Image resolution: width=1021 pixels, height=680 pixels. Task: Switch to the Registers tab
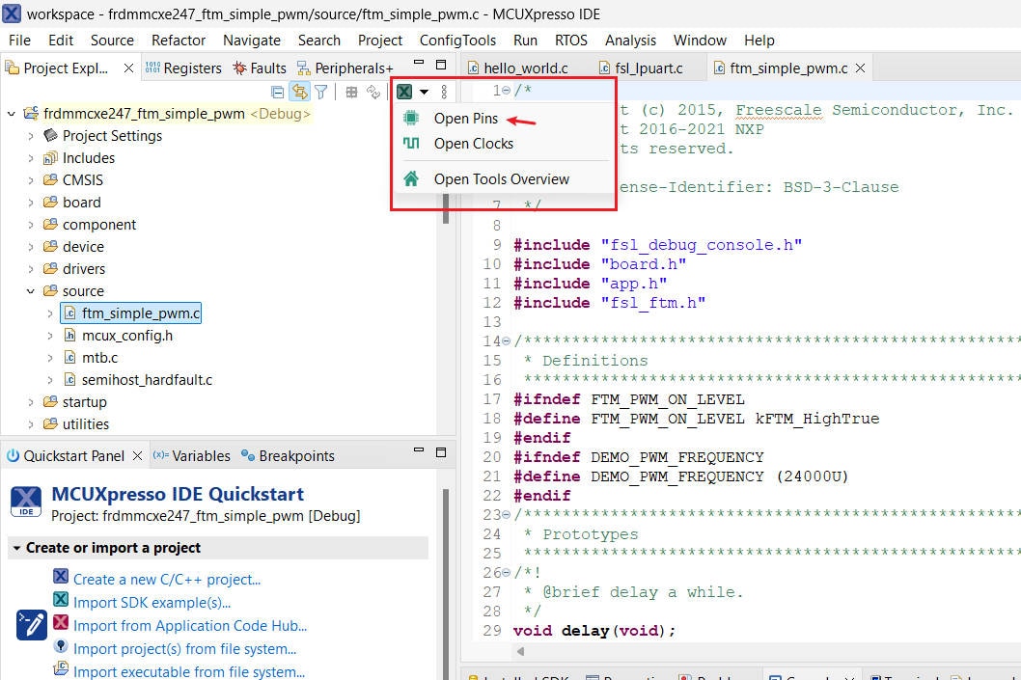point(183,68)
